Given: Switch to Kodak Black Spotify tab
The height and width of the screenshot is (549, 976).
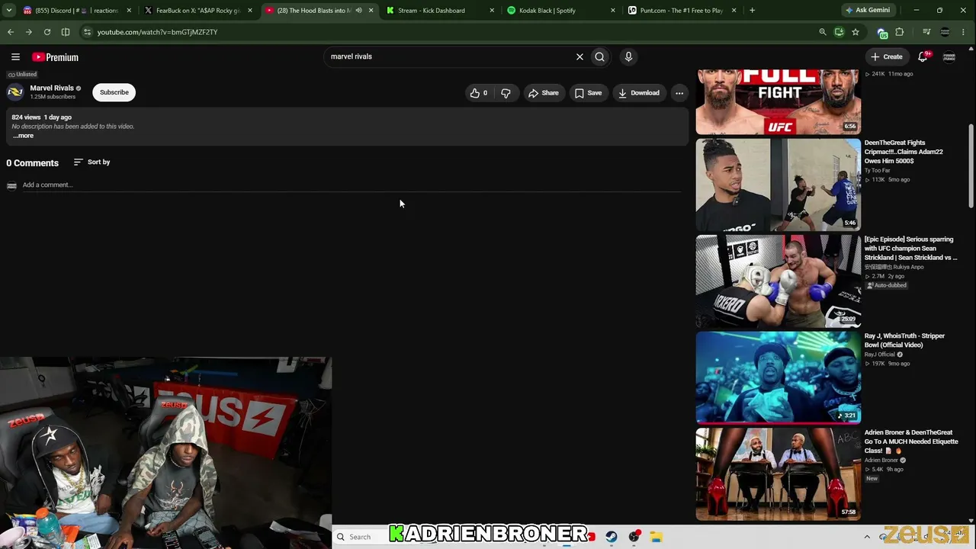Looking at the screenshot, I should 561,11.
